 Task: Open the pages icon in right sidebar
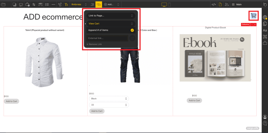point(265,24)
